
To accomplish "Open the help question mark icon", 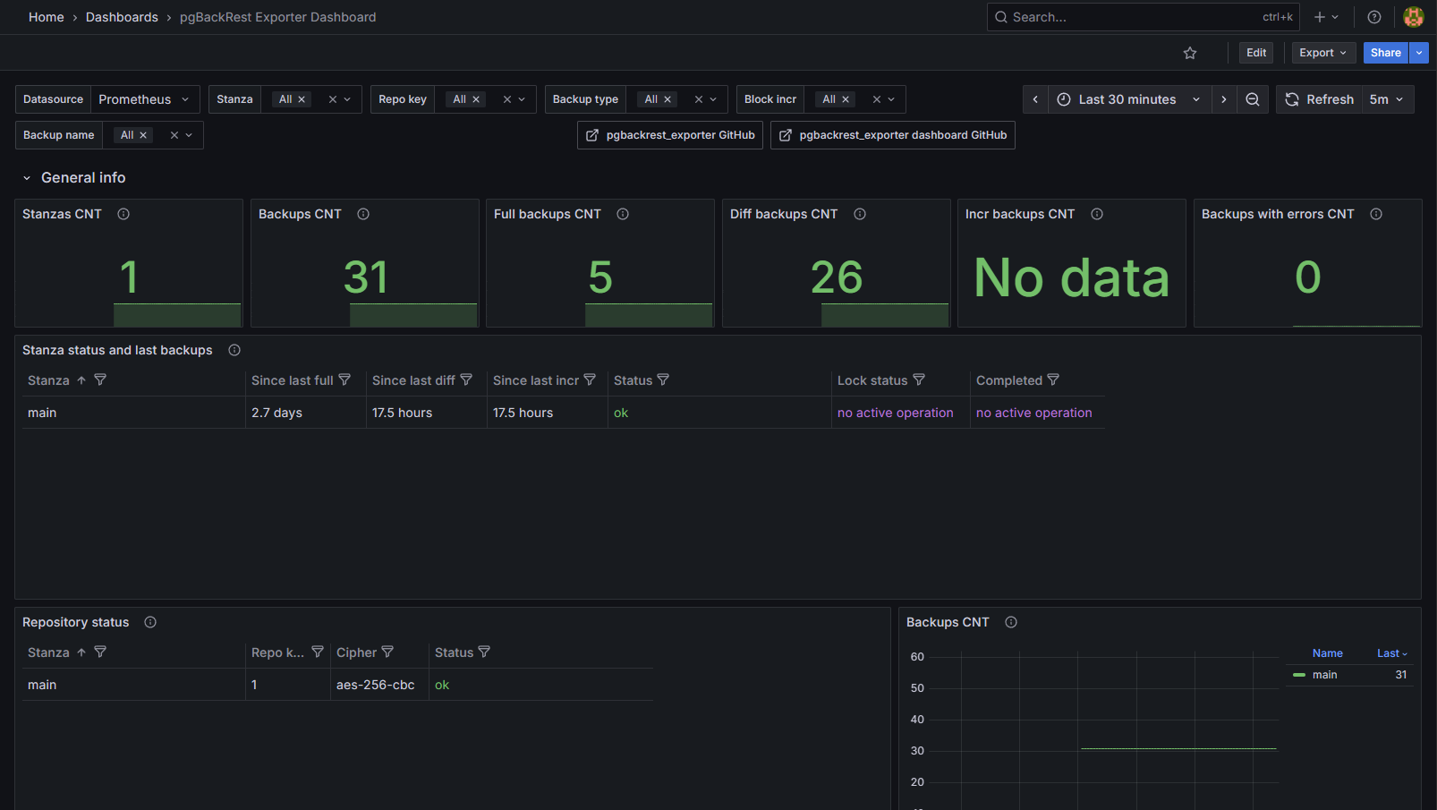I will coord(1374,17).
